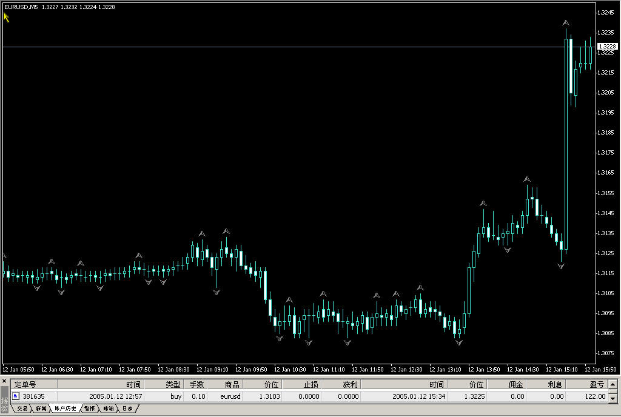Sort by the 盈亏 column header
Image resolution: width=621 pixels, height=417 pixels.
(x=587, y=384)
